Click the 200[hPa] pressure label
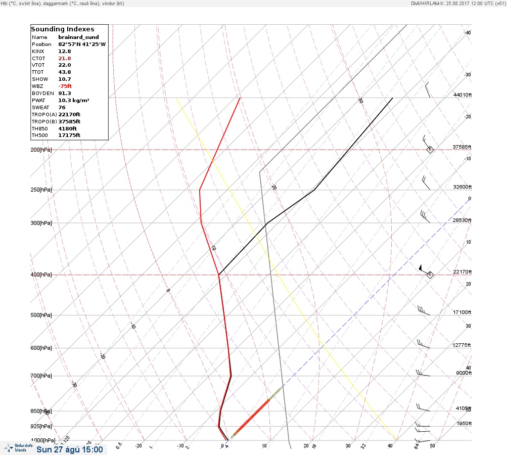 tap(41, 150)
